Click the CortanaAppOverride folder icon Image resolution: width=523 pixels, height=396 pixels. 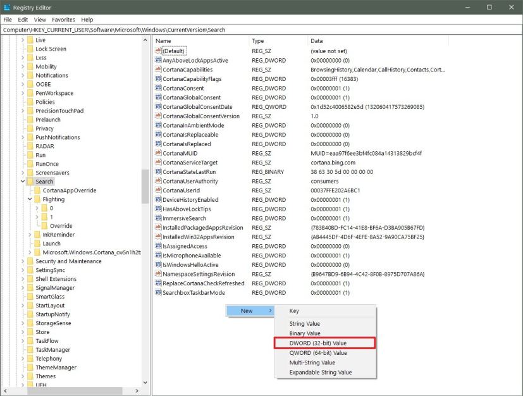coord(37,190)
